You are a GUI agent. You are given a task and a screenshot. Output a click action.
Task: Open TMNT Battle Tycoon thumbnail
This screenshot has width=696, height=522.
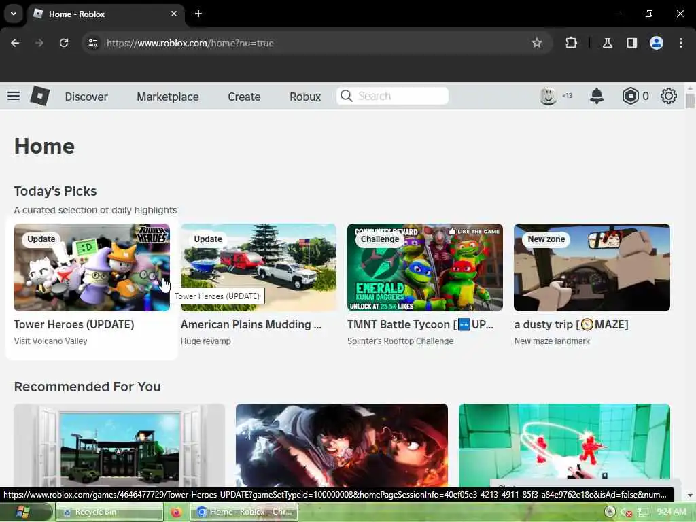pyautogui.click(x=425, y=267)
